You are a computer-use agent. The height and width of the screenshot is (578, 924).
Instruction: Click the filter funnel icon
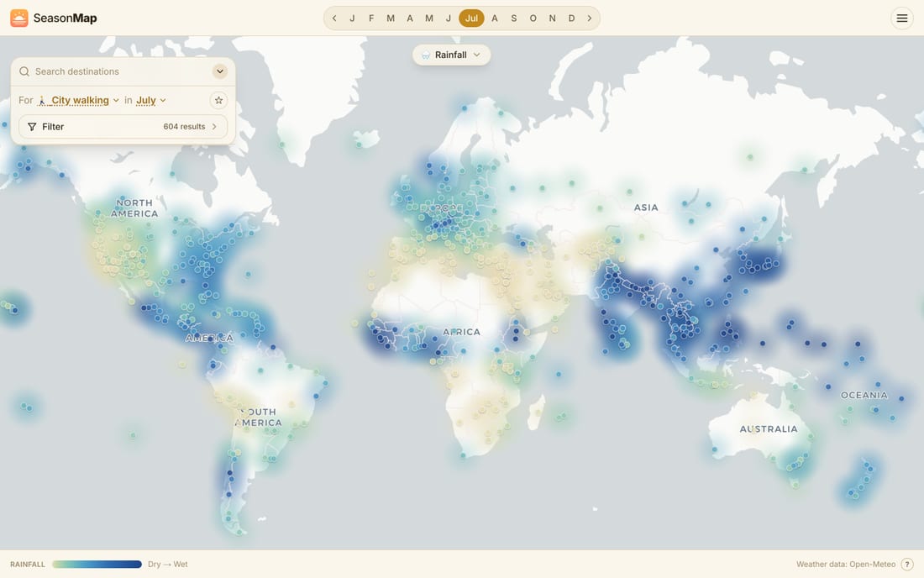32,127
